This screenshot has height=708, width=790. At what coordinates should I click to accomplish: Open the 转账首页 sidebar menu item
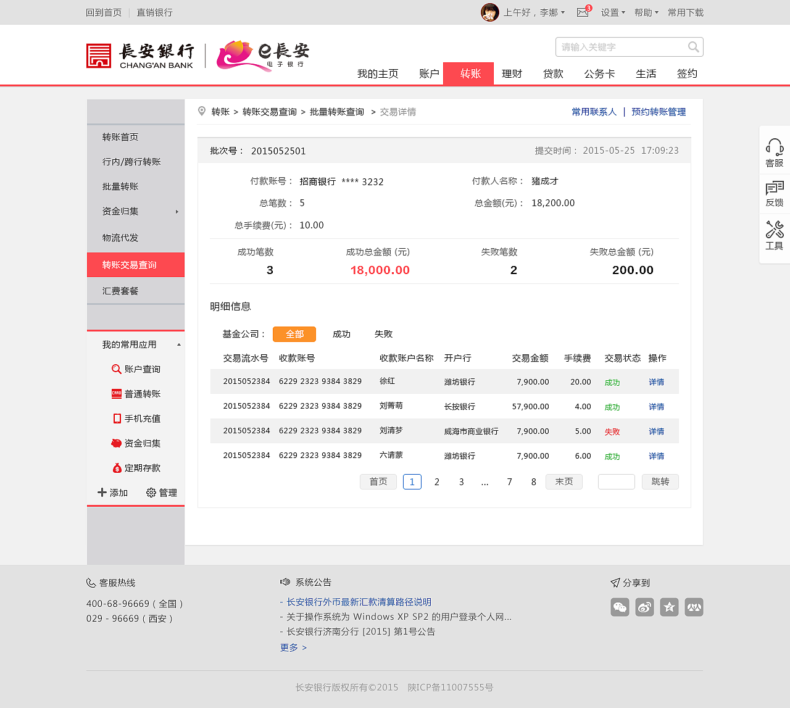coord(120,136)
